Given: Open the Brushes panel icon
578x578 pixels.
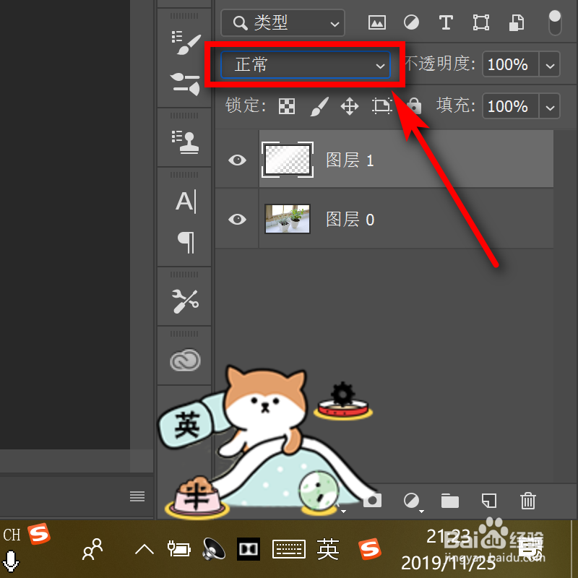Looking at the screenshot, I should pos(185,84).
